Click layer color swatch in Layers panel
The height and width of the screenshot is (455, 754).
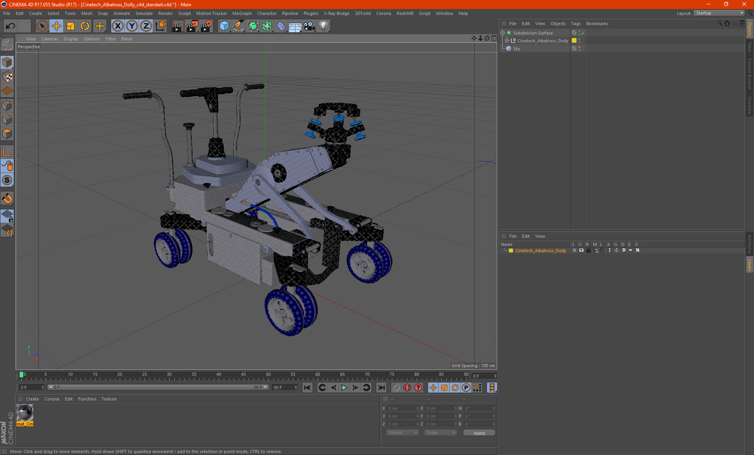[511, 251]
